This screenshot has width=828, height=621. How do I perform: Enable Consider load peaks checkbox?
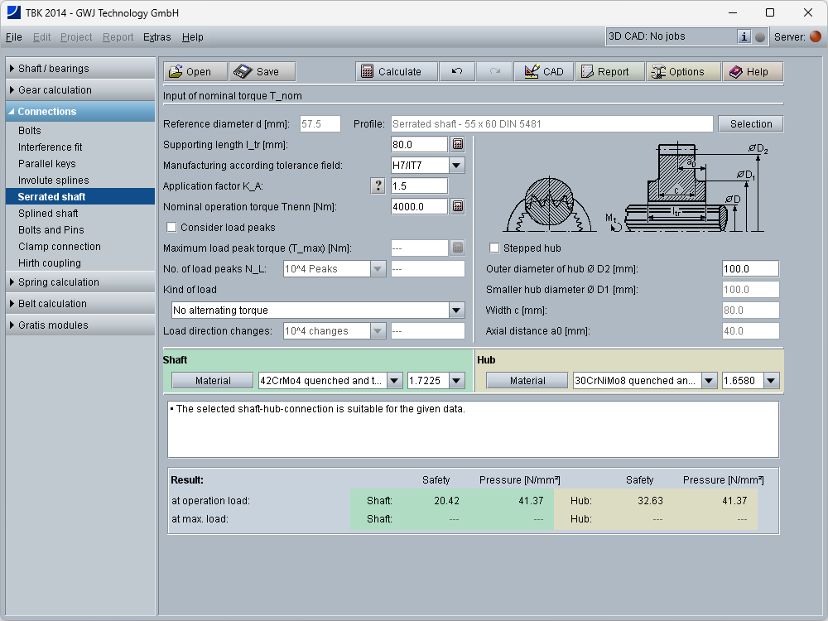click(x=172, y=227)
